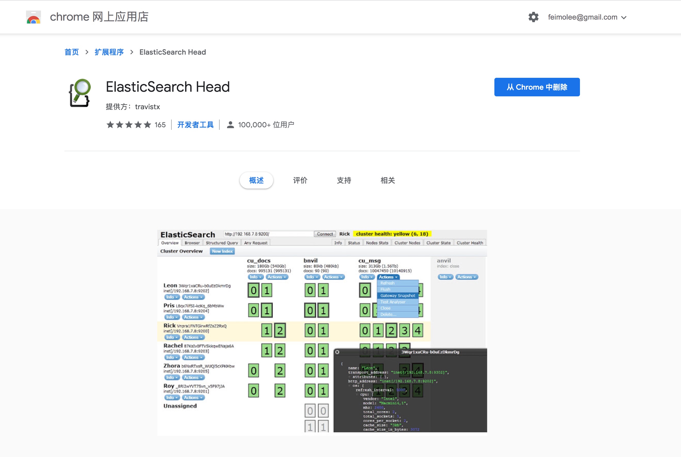The height and width of the screenshot is (457, 681).
Task: Expand the feimolee@gmail.com account dropdown
Action: click(x=624, y=18)
